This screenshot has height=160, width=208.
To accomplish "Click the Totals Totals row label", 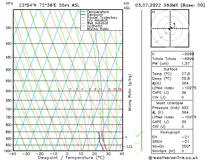I will point(164,59).
